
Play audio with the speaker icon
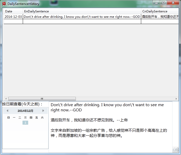coord(176,150)
